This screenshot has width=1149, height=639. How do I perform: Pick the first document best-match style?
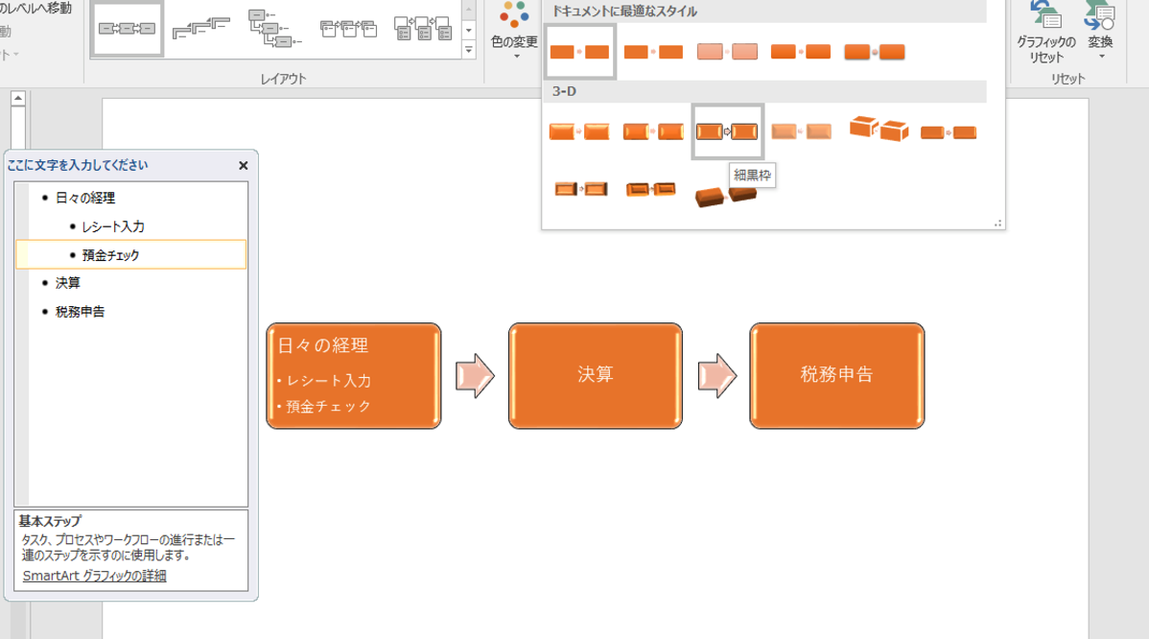579,52
